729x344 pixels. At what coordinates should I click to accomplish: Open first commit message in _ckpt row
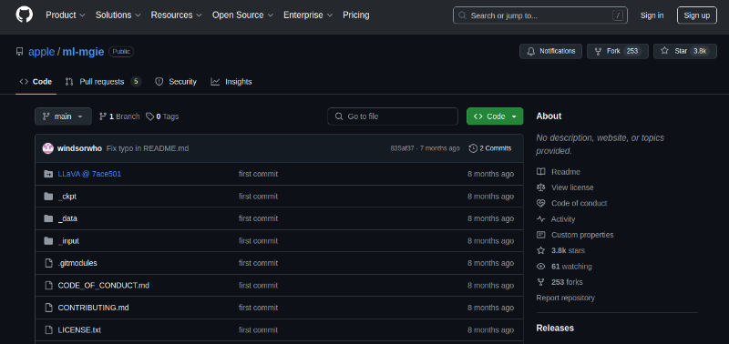coord(259,197)
